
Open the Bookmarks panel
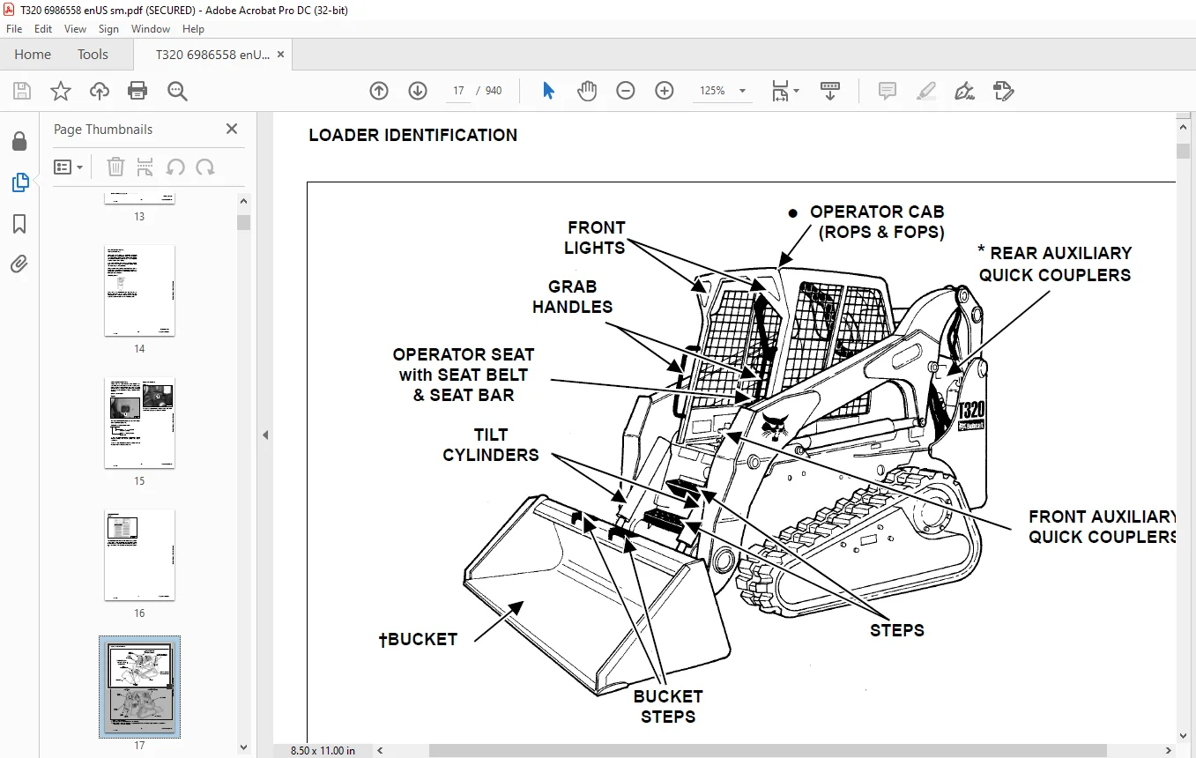point(19,224)
